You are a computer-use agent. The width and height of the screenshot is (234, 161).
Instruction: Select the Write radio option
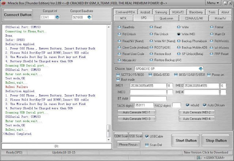tap(183, 27)
